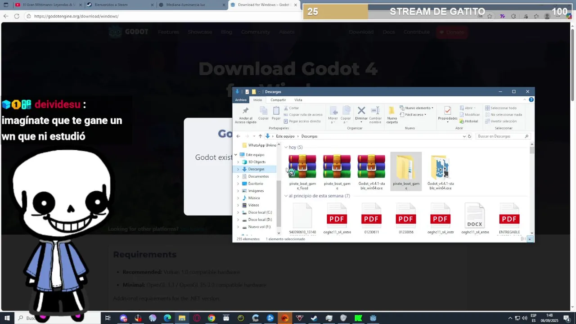Click Cortar scissors in ribbon
This screenshot has width=576, height=324.
[291, 108]
